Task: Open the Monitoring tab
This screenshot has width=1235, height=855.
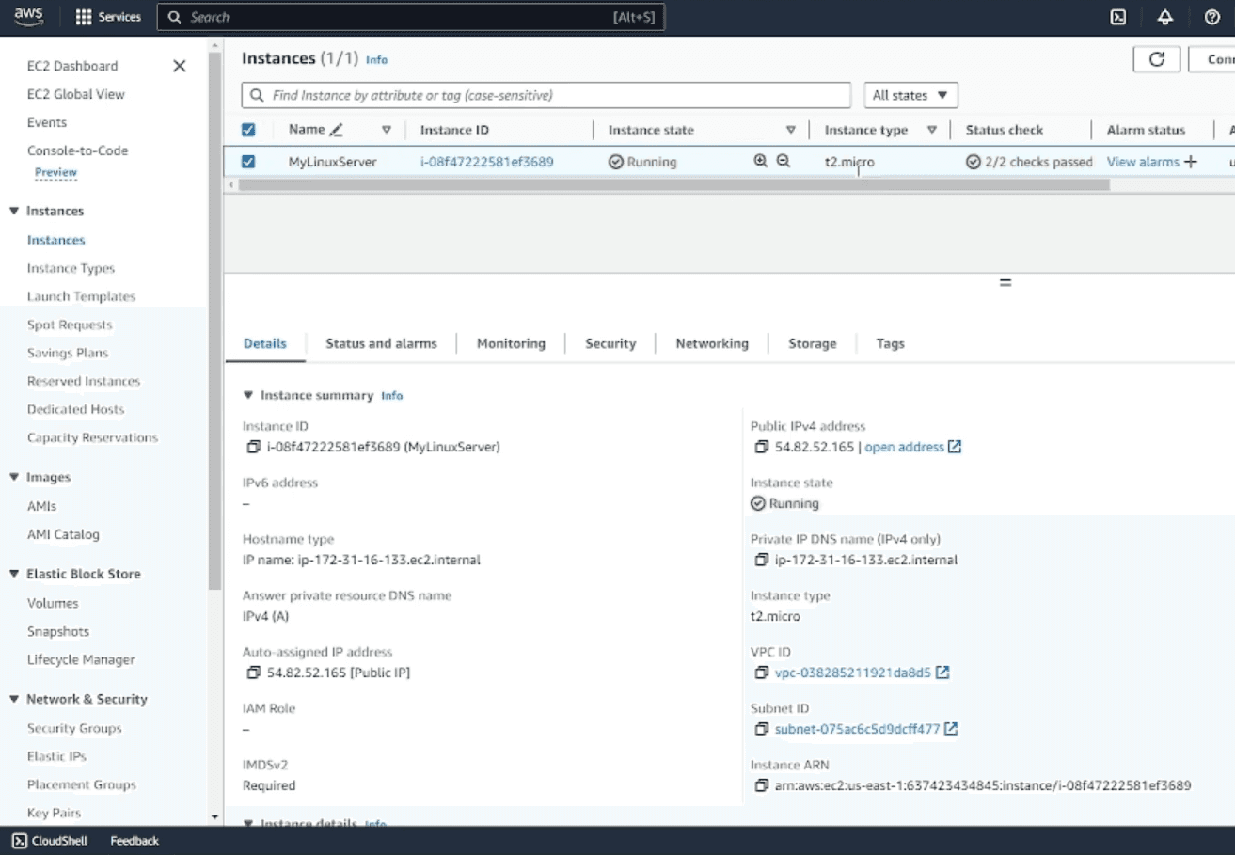Action: pyautogui.click(x=511, y=343)
